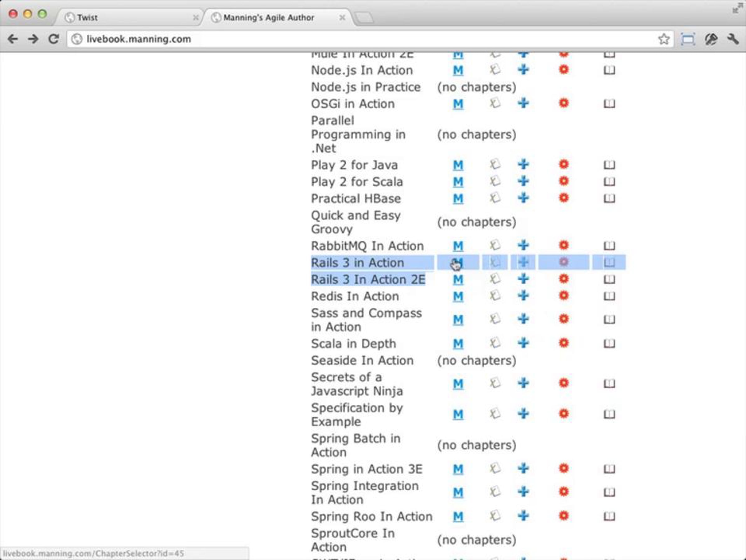
Task: Close the Twist tab
Action: (x=195, y=17)
